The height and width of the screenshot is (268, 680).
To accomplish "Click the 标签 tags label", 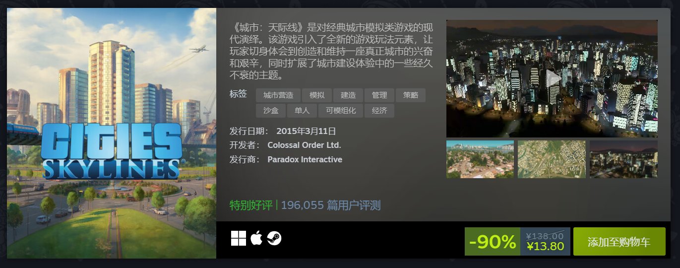I will (x=238, y=94).
